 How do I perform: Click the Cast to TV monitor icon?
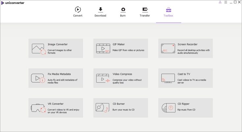[x=168, y=78]
